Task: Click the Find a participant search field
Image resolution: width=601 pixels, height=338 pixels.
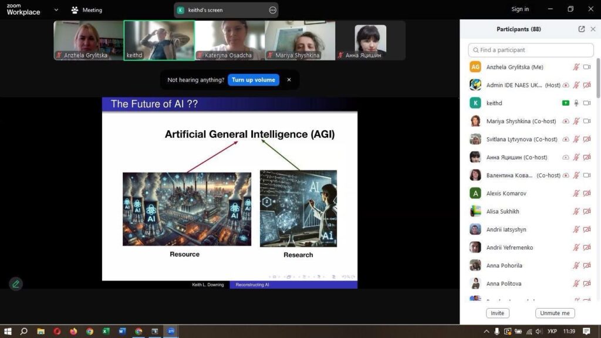Action: click(x=531, y=50)
